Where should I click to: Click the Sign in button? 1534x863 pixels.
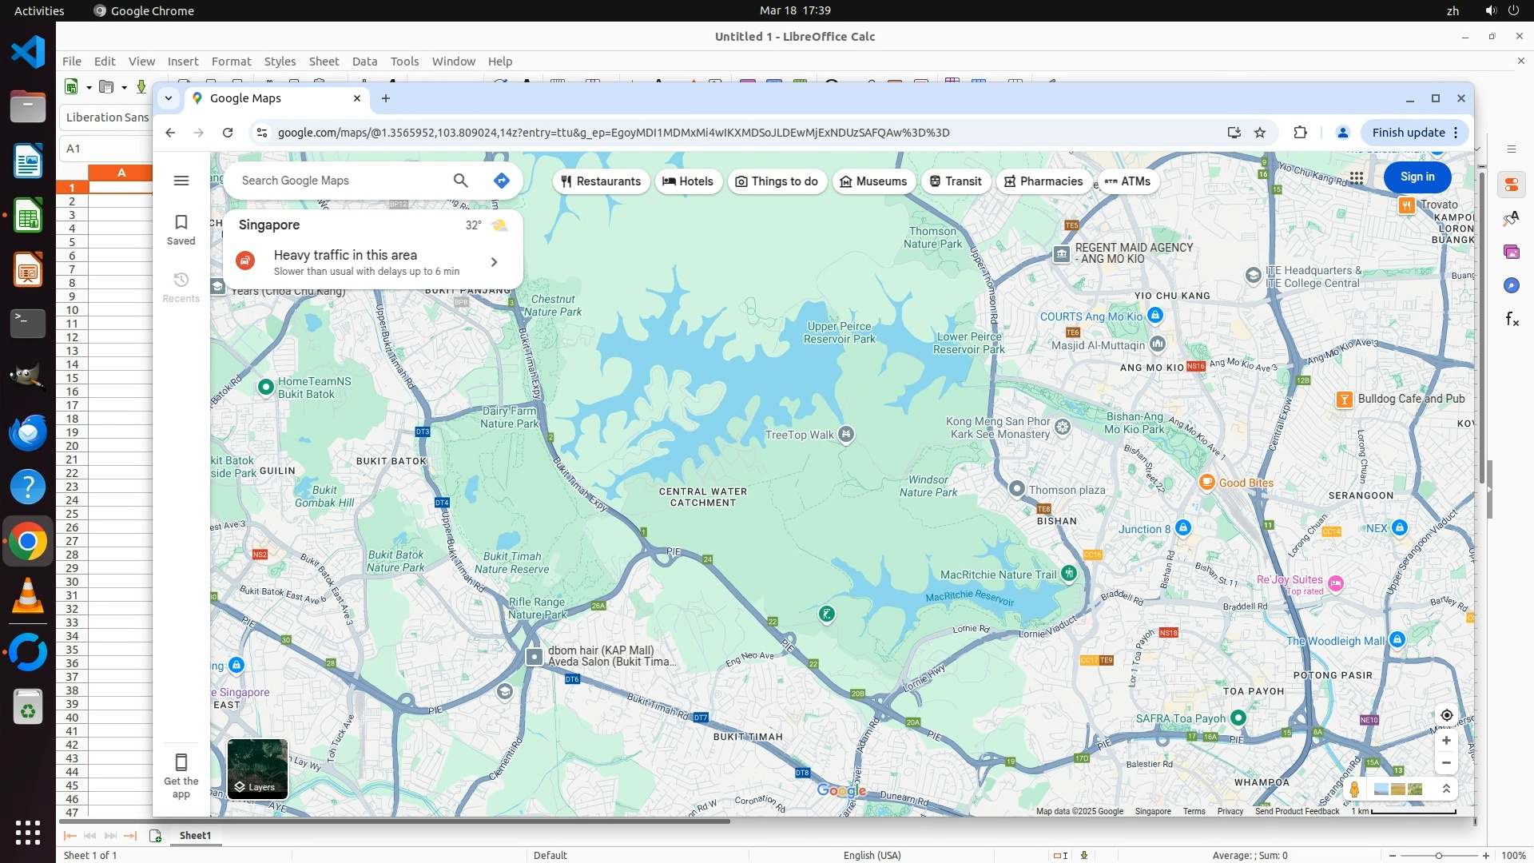pyautogui.click(x=1417, y=177)
